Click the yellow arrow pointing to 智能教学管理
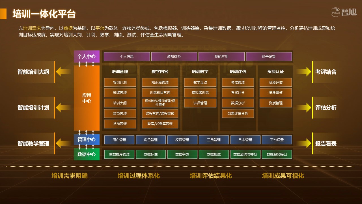Viewport: 362px width, 204px height. pyautogui.click(x=63, y=143)
